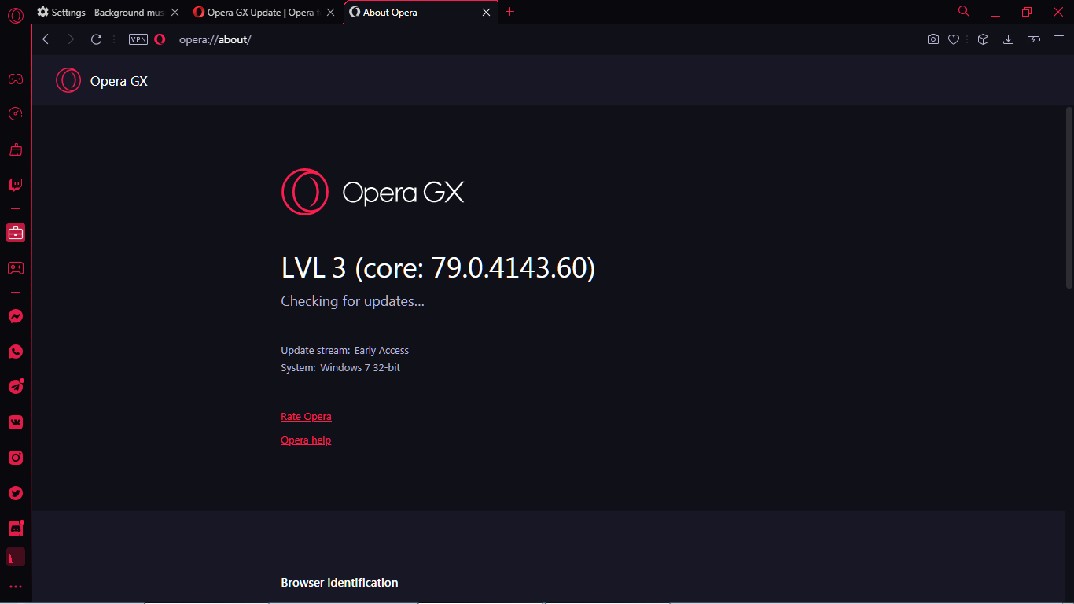
Task: Open Twitch panel in sidebar
Action: pos(16,185)
